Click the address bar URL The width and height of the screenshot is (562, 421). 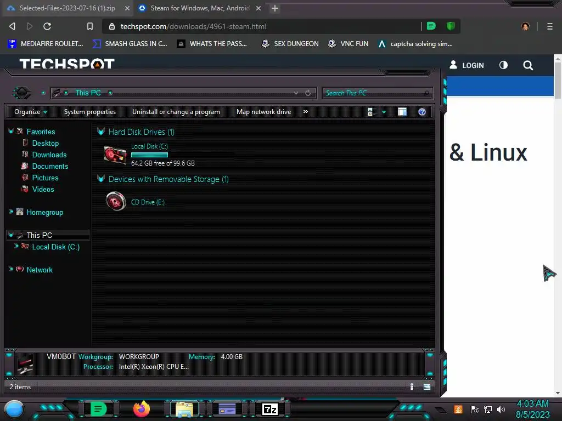194,26
